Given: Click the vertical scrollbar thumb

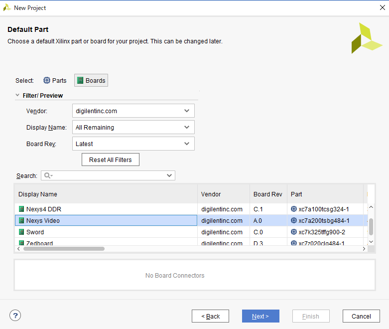Looking at the screenshot, I should pyautogui.click(x=371, y=226).
